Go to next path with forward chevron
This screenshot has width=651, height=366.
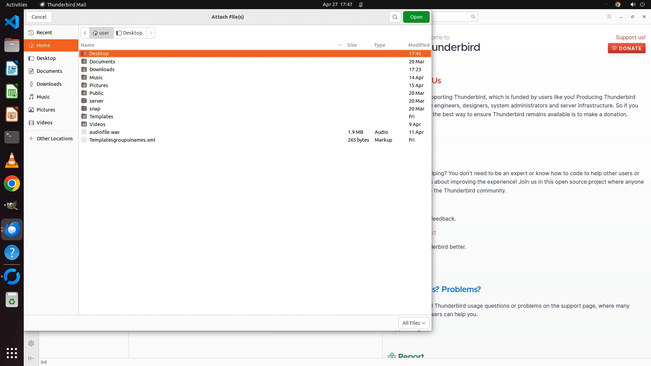(x=151, y=33)
